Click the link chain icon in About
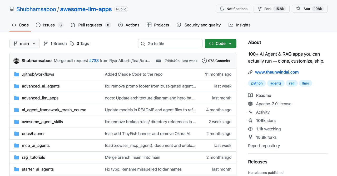 (250, 72)
